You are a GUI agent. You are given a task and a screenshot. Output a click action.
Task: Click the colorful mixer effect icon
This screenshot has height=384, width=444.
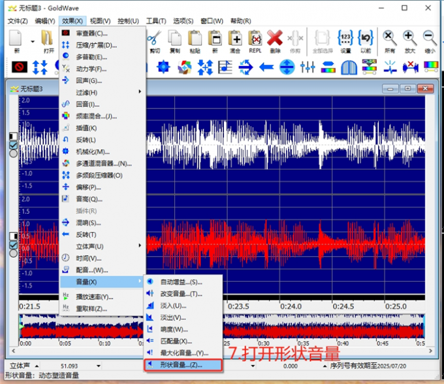tap(184, 67)
